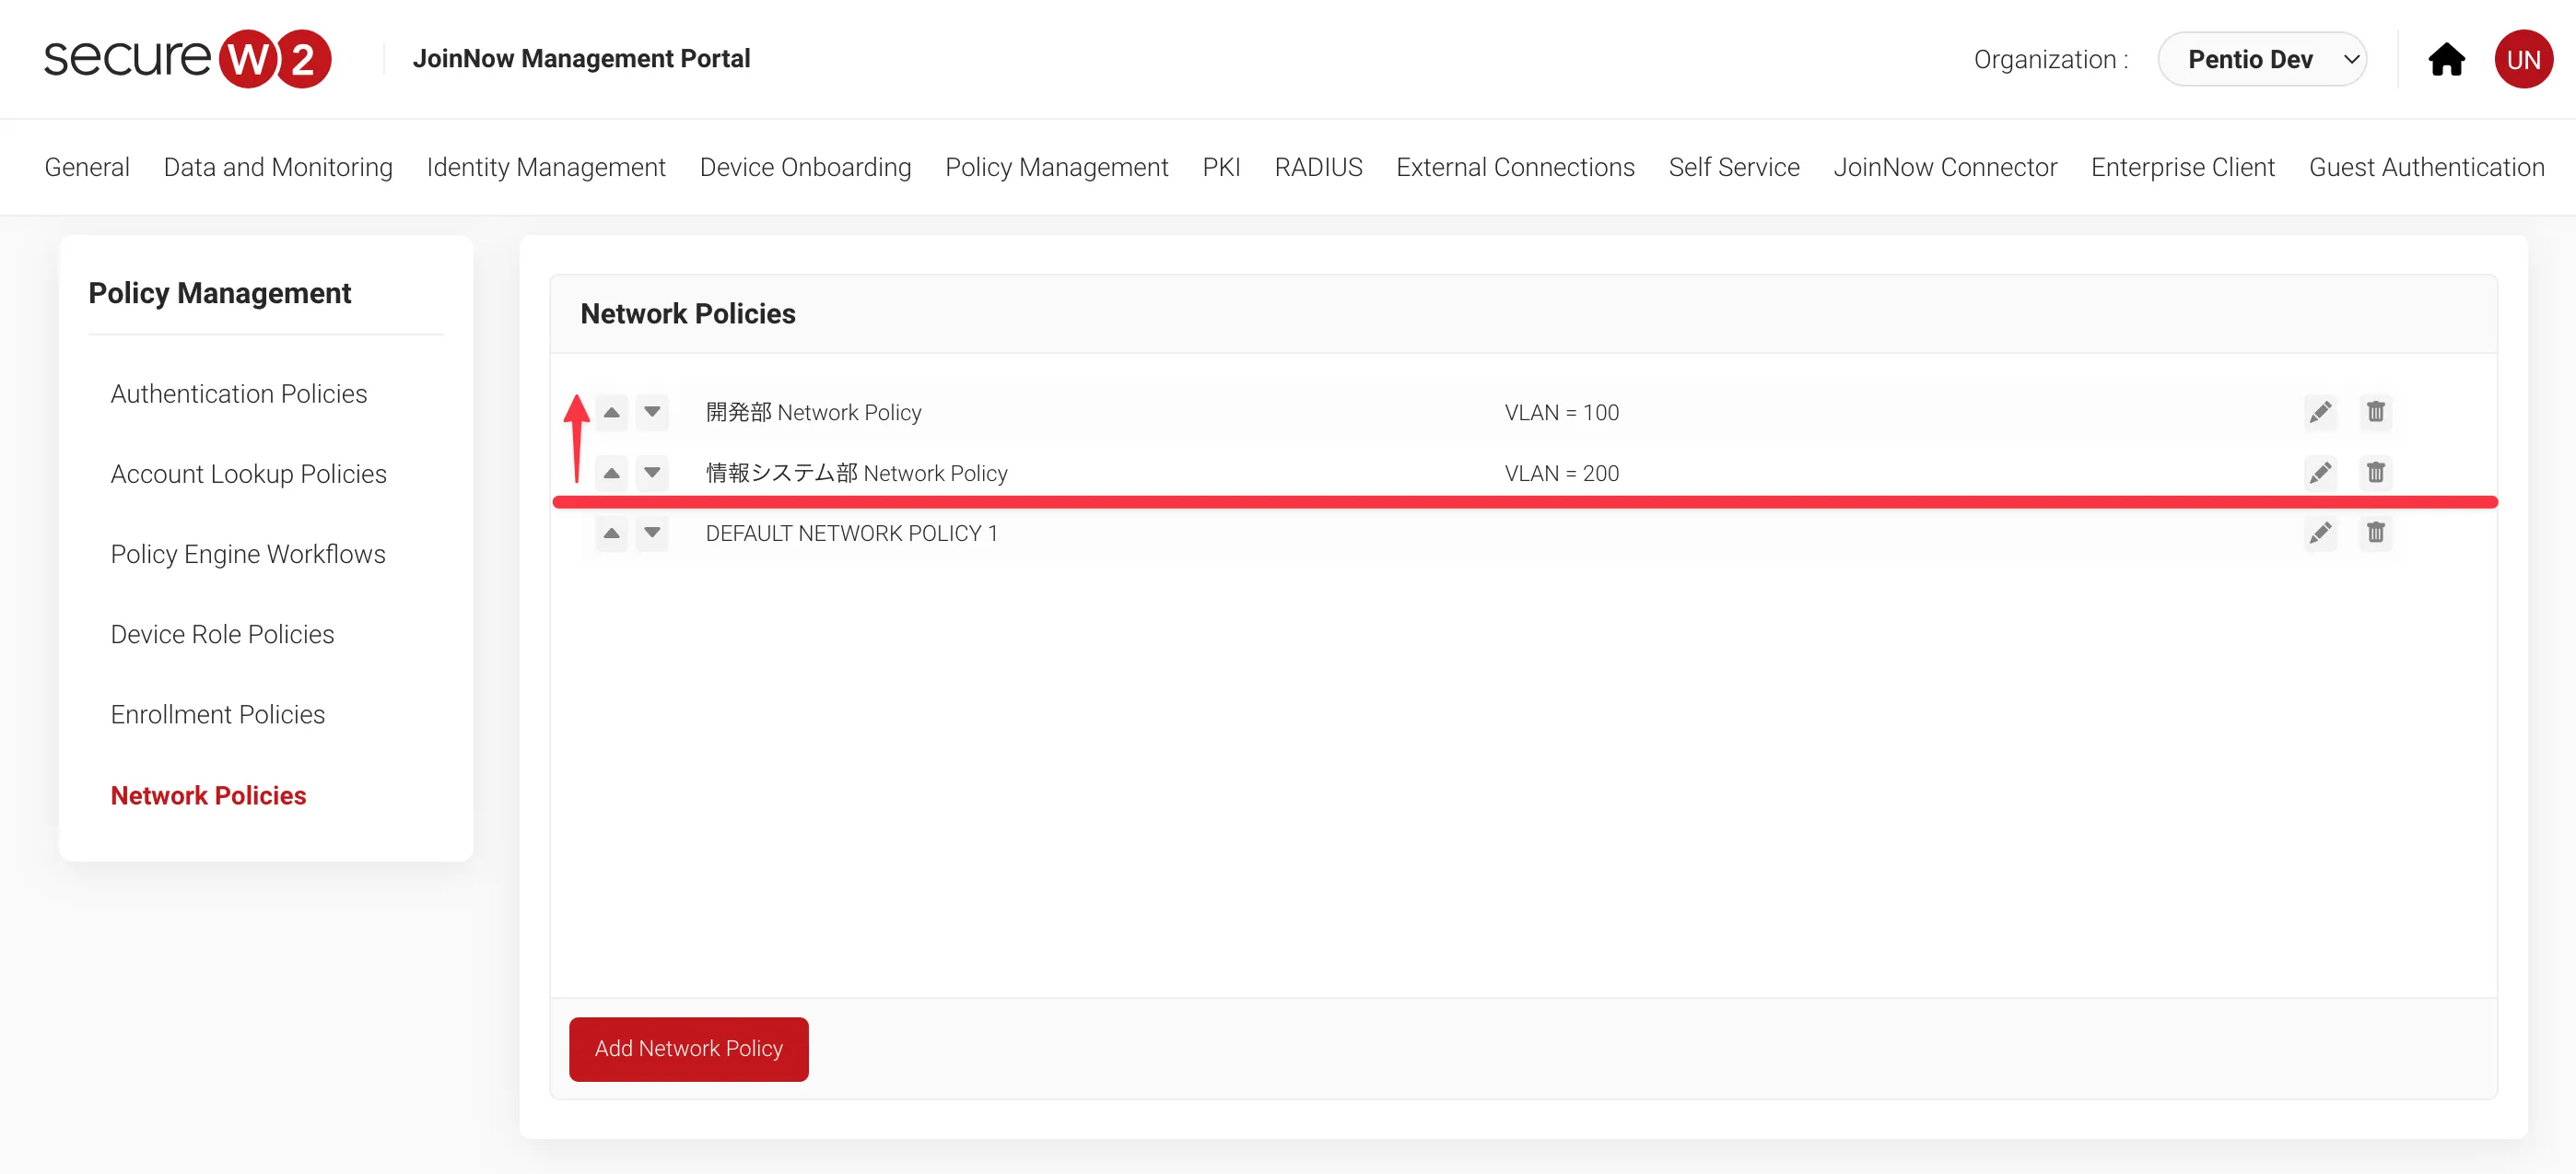Open Authentication Policies section
The image size is (2576, 1174).
[x=239, y=394]
